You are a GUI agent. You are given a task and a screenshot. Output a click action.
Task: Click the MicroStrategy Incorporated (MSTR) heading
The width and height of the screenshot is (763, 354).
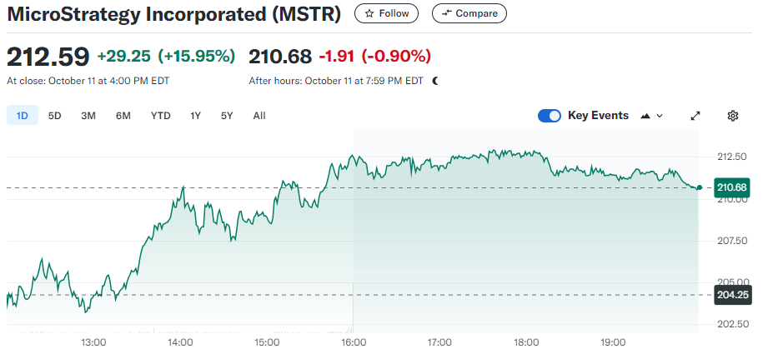174,14
